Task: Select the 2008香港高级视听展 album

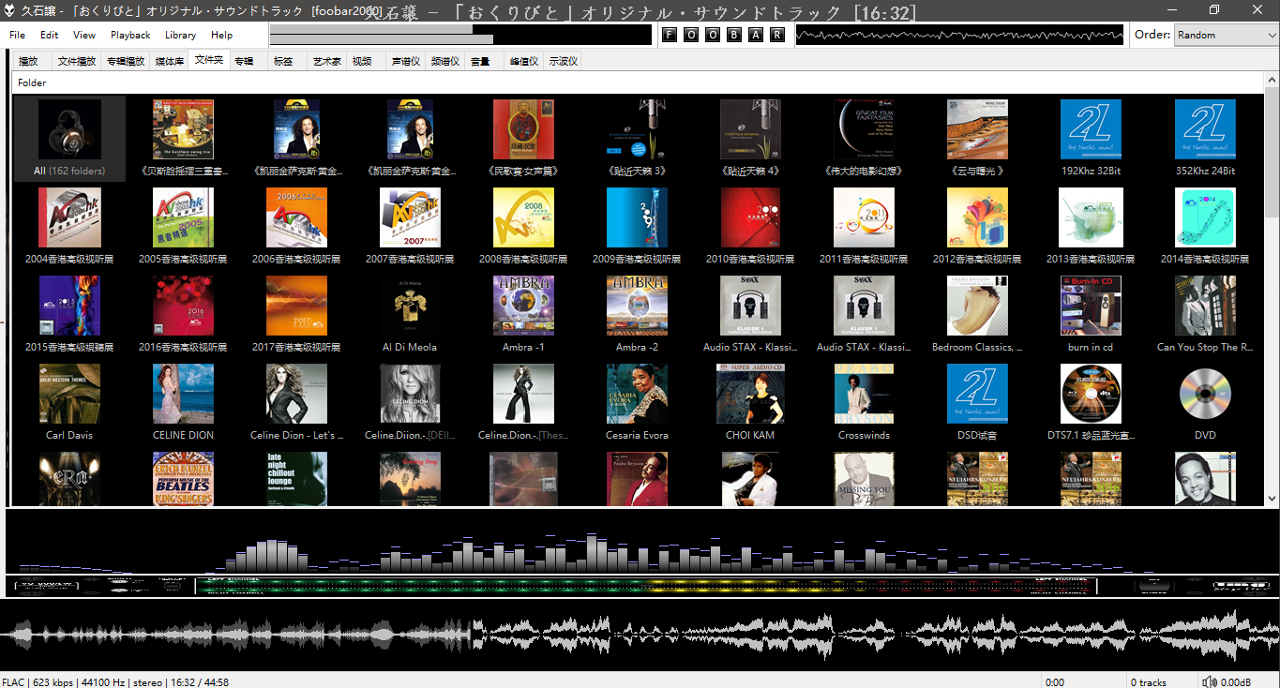Action: 523,218
